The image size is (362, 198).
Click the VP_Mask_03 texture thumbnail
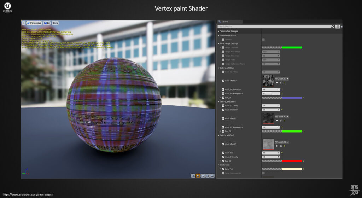268,81
